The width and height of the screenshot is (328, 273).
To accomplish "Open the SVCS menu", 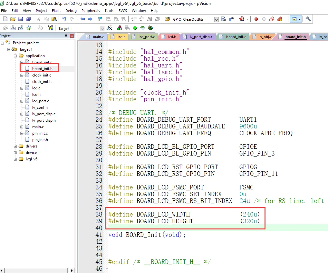I will (122, 11).
